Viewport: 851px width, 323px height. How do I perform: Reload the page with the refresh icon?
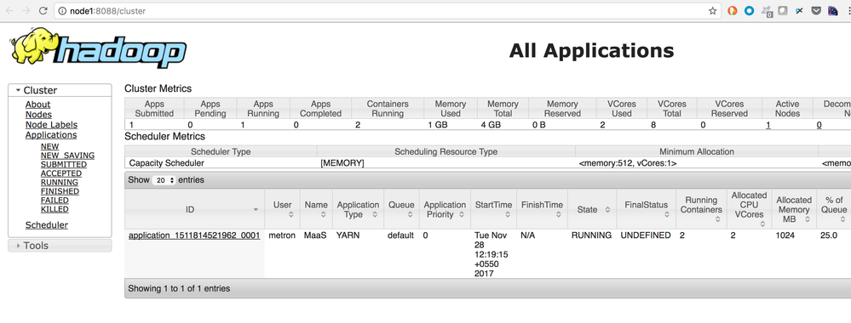(x=43, y=11)
